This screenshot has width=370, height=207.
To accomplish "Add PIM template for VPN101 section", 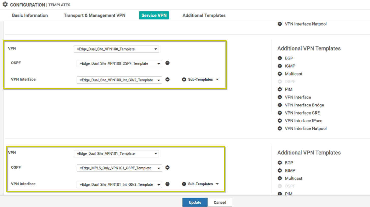I will pos(280,194).
